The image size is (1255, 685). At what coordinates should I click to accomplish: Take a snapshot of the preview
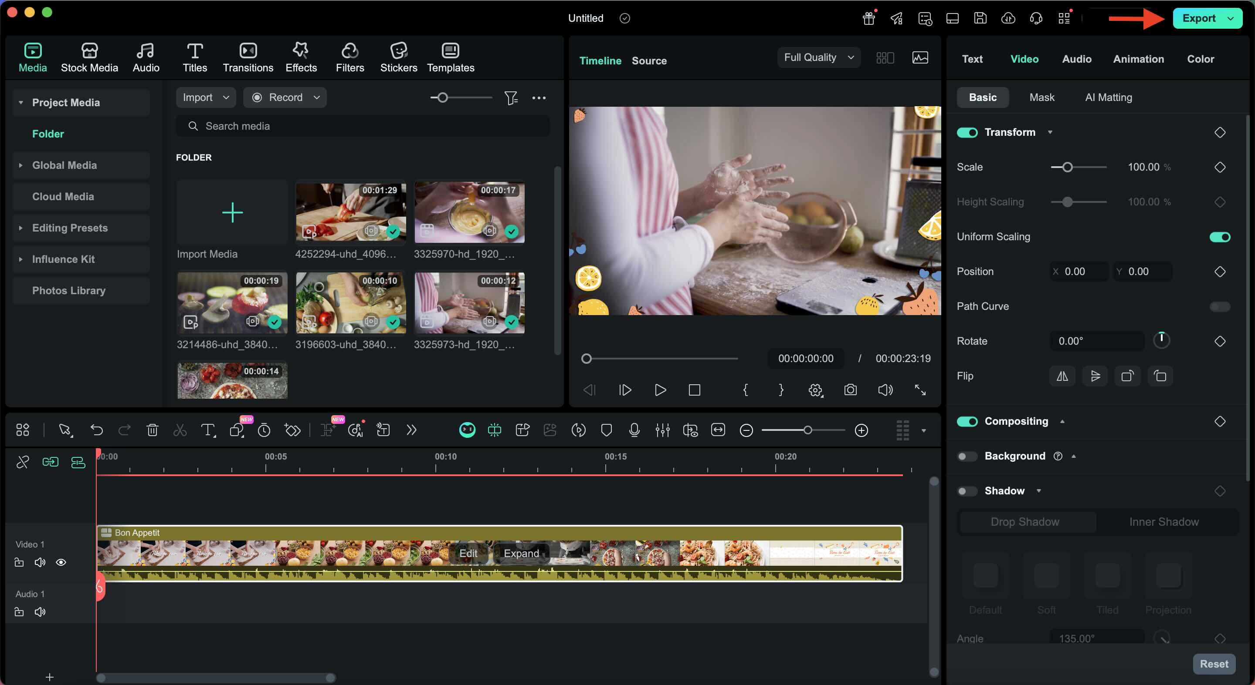click(x=850, y=390)
